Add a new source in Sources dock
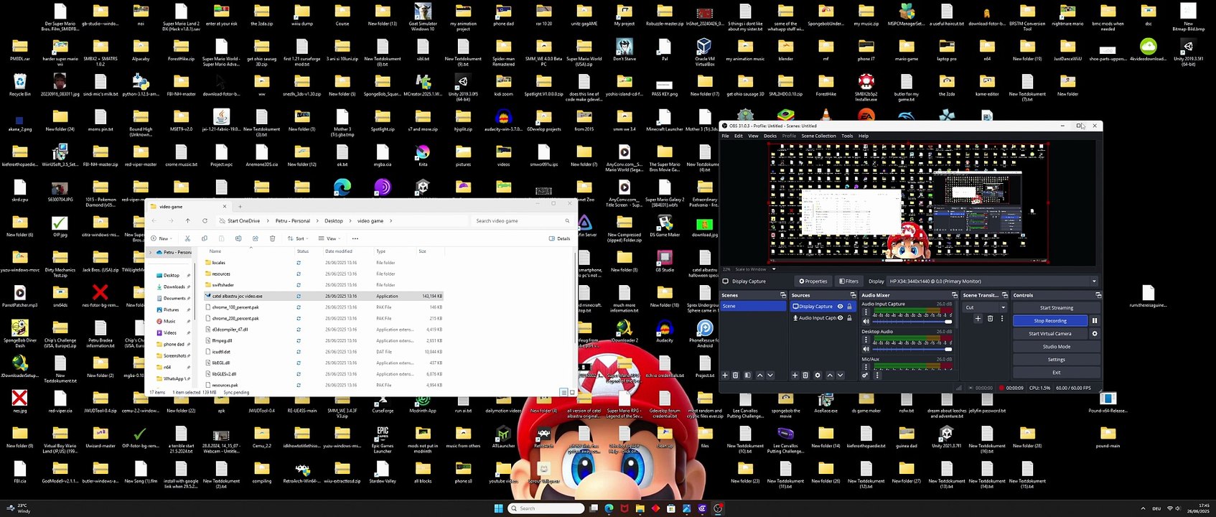 pyautogui.click(x=795, y=375)
